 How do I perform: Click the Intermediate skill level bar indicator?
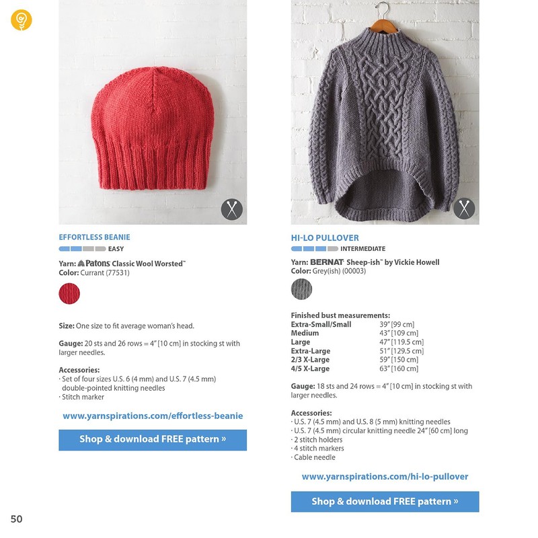(x=314, y=249)
